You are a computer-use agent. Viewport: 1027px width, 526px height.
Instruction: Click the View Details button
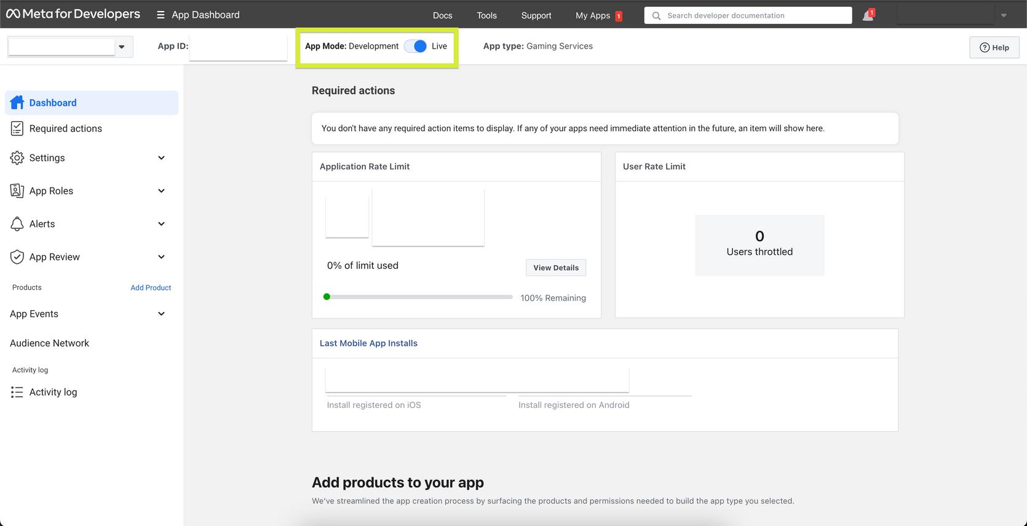pos(556,268)
